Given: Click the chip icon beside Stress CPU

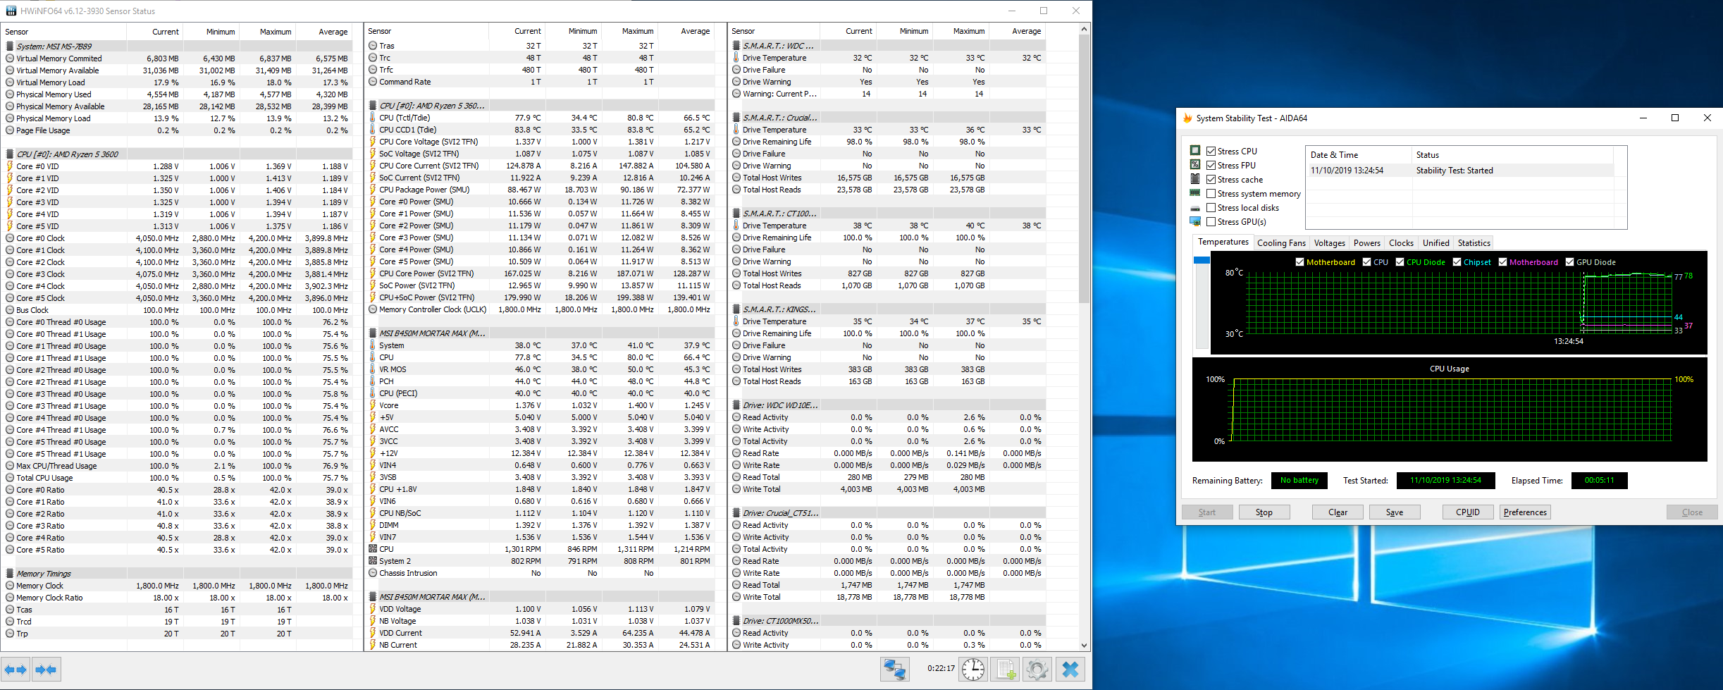Looking at the screenshot, I should click(x=1195, y=151).
